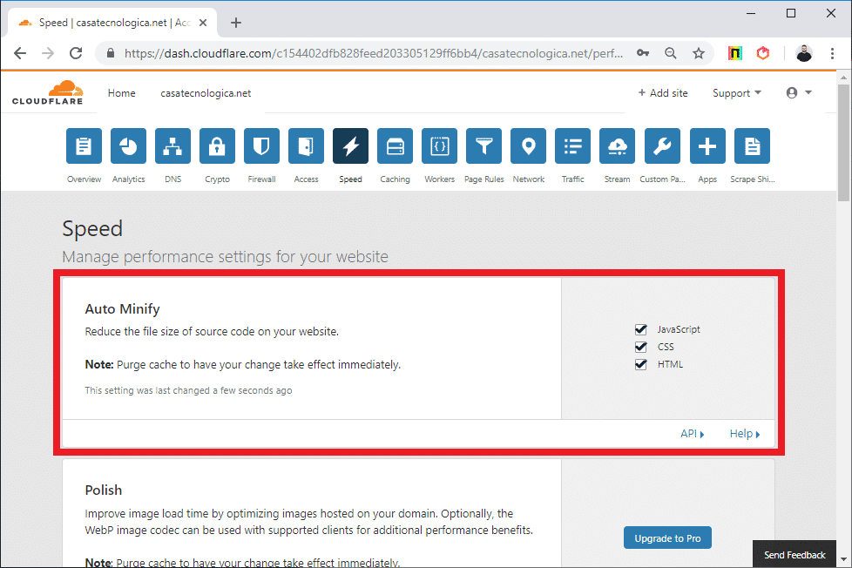Click the Auto Minify heading
The height and width of the screenshot is (568, 852).
[x=122, y=308]
